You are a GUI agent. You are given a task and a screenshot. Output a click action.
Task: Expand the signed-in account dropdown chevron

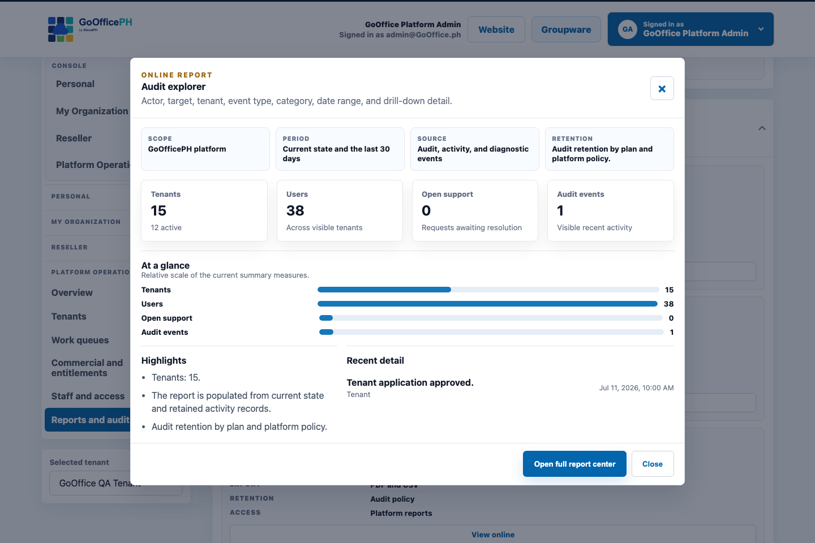tap(761, 29)
